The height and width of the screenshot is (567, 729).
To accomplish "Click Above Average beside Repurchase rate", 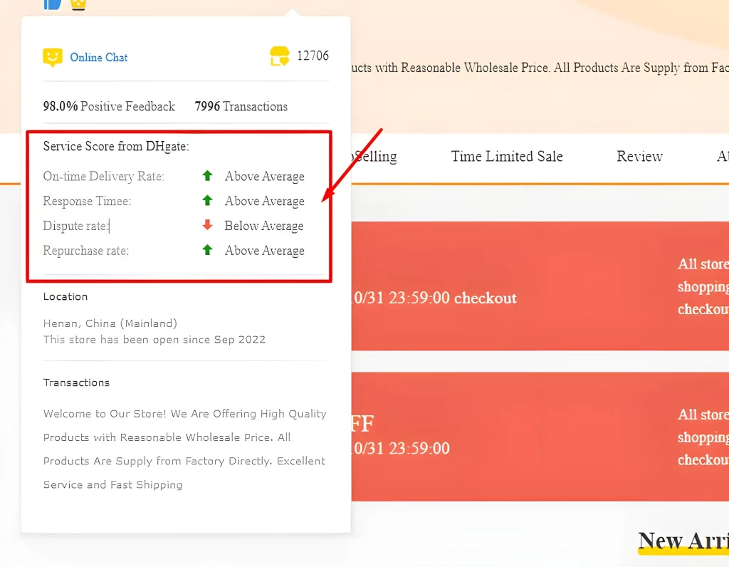I will (x=265, y=250).
